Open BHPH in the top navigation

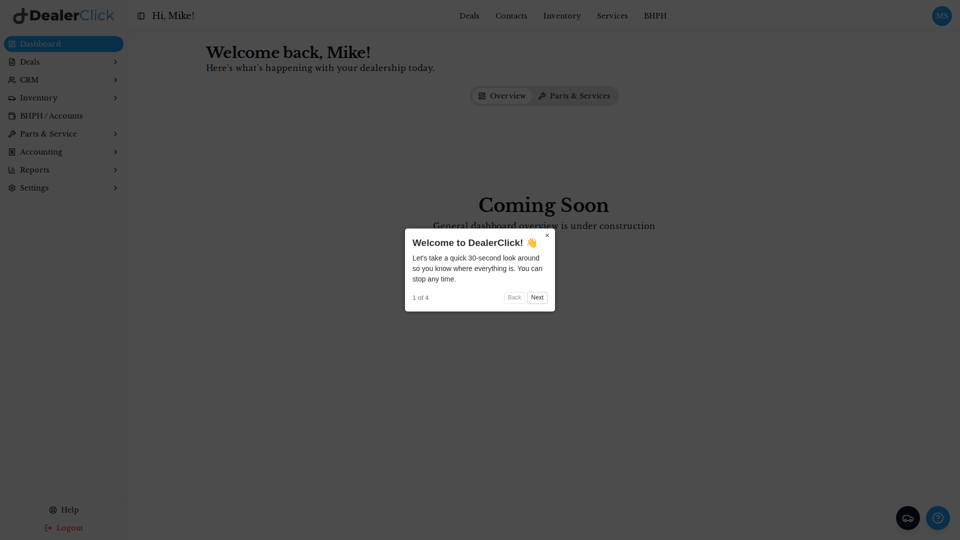coord(655,16)
